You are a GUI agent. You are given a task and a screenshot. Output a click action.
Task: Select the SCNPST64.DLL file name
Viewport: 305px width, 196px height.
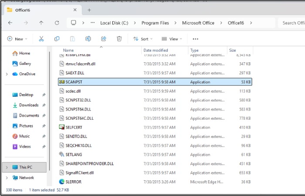(x=78, y=109)
